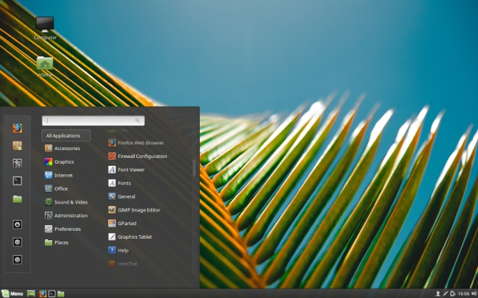Launch Software Manager from the favorites sidebar
The width and height of the screenshot is (478, 298).
pos(17,145)
